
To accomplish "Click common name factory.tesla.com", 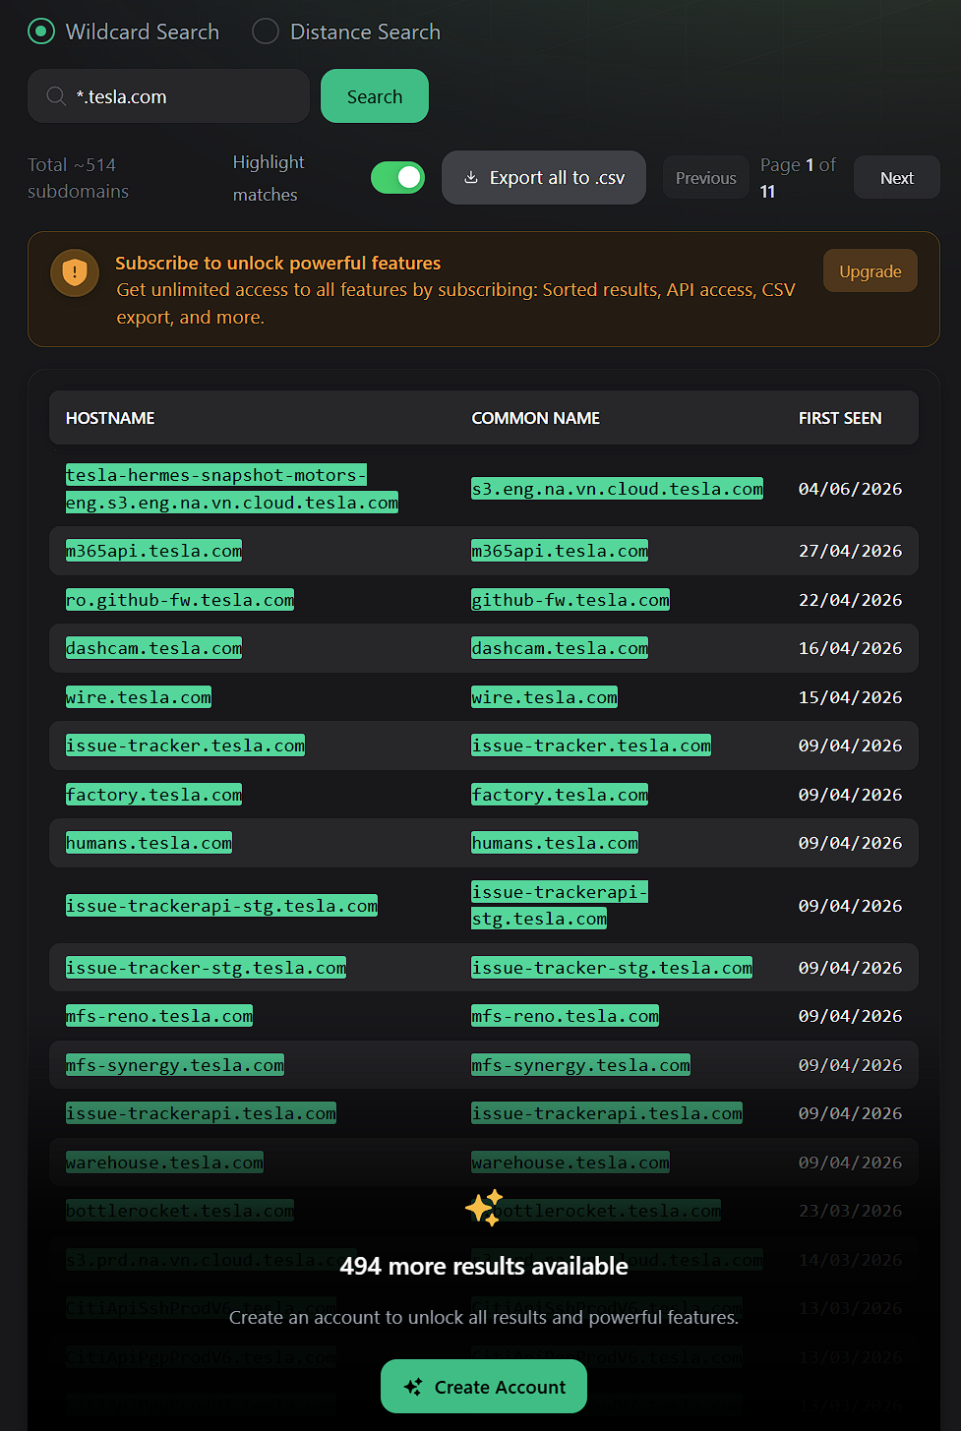I will (x=560, y=795).
